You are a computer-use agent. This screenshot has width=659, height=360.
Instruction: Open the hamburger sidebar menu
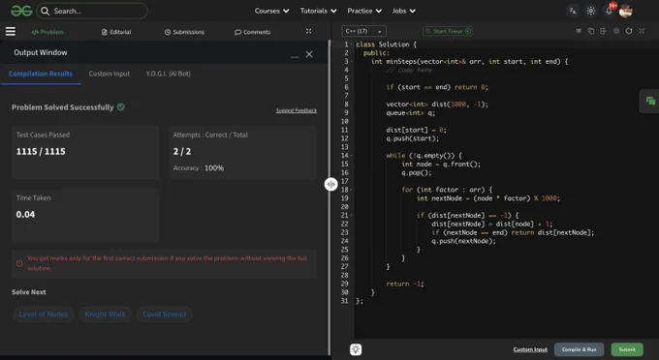click(x=11, y=32)
